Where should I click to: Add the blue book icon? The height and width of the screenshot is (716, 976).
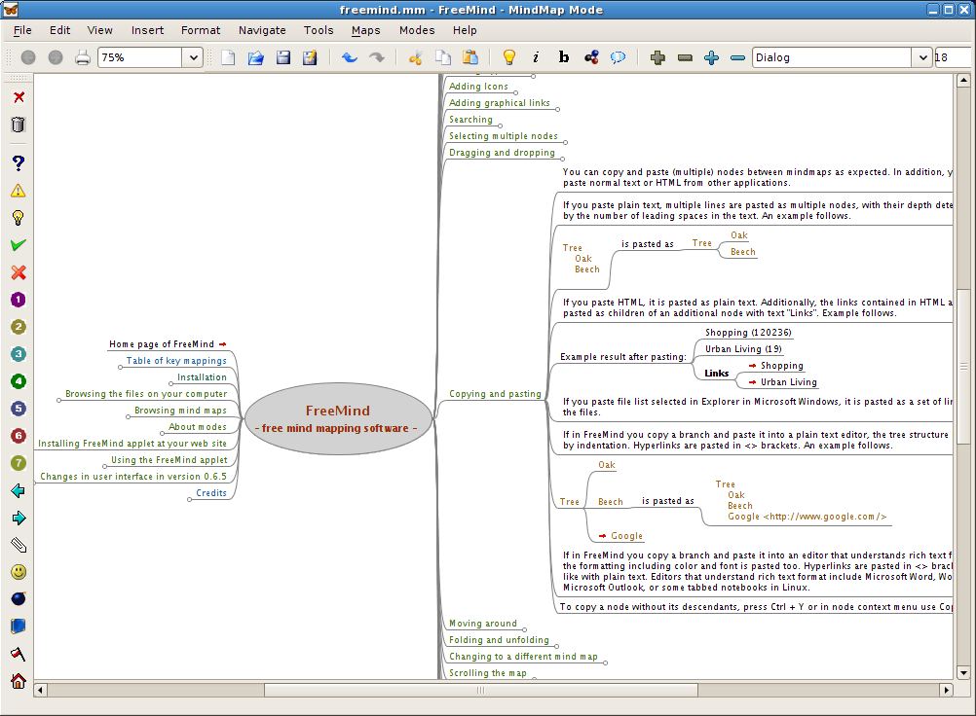point(19,626)
